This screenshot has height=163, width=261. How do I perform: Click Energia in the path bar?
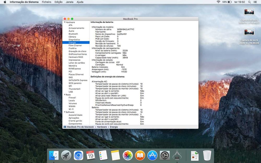114,127
